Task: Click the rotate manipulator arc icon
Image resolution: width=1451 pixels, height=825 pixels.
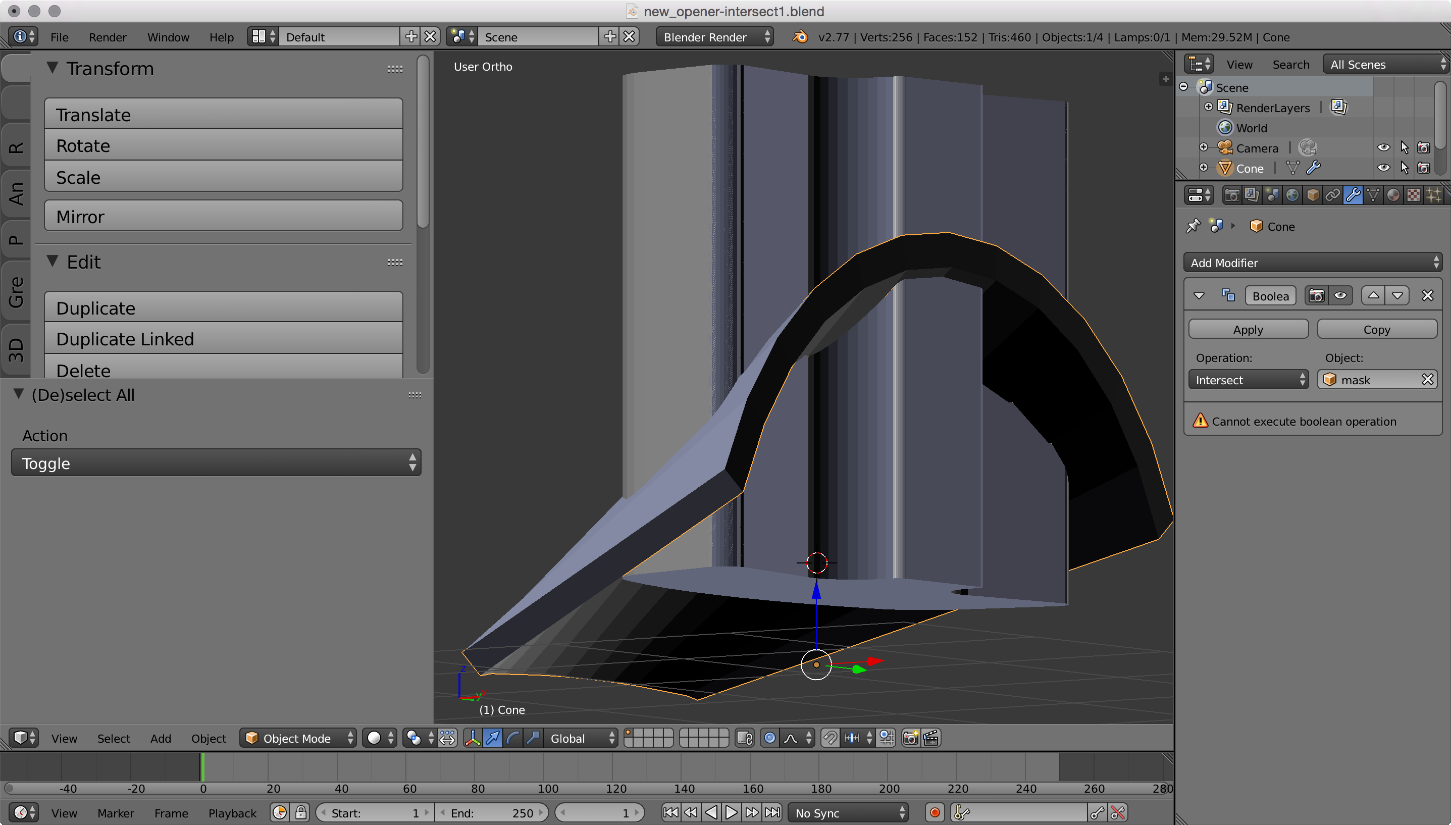Action: (513, 738)
